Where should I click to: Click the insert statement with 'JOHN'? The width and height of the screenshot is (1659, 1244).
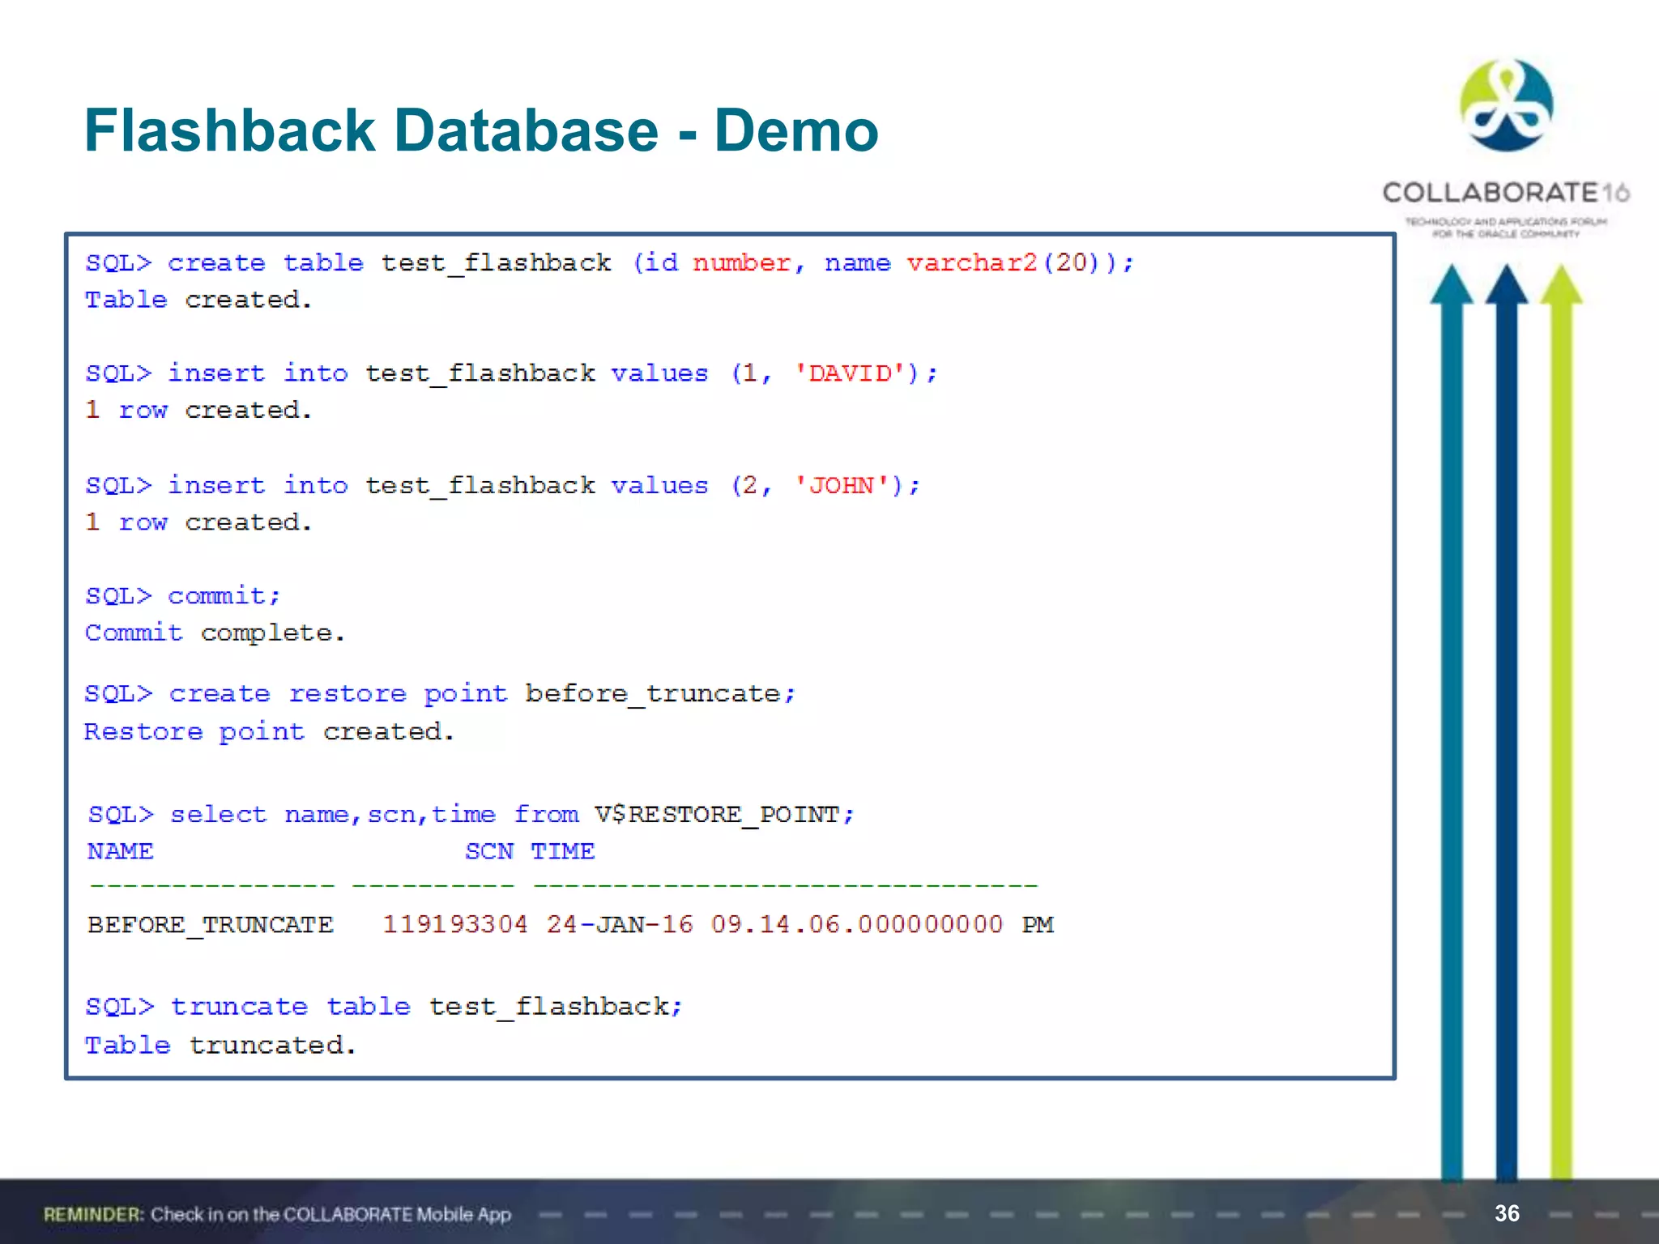coord(503,485)
